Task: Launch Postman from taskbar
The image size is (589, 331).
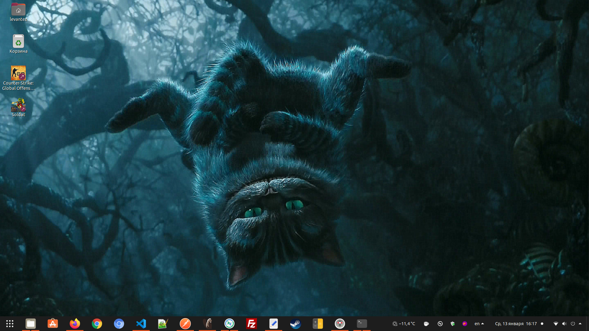Action: 185,324
